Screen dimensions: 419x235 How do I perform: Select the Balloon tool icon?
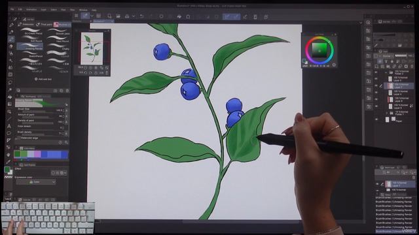pyautogui.click(x=9, y=133)
